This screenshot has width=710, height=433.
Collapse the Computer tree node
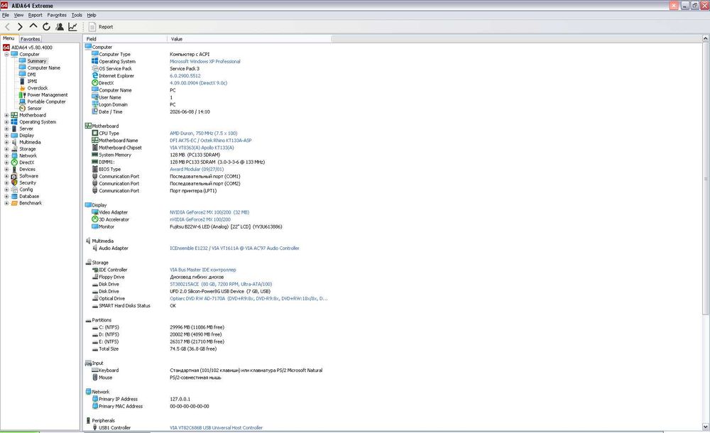click(6, 55)
